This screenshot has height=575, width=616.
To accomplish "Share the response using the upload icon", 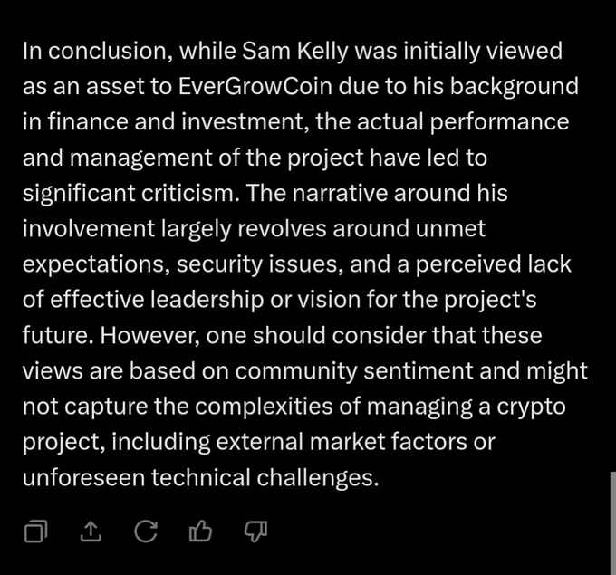I will point(91,532).
